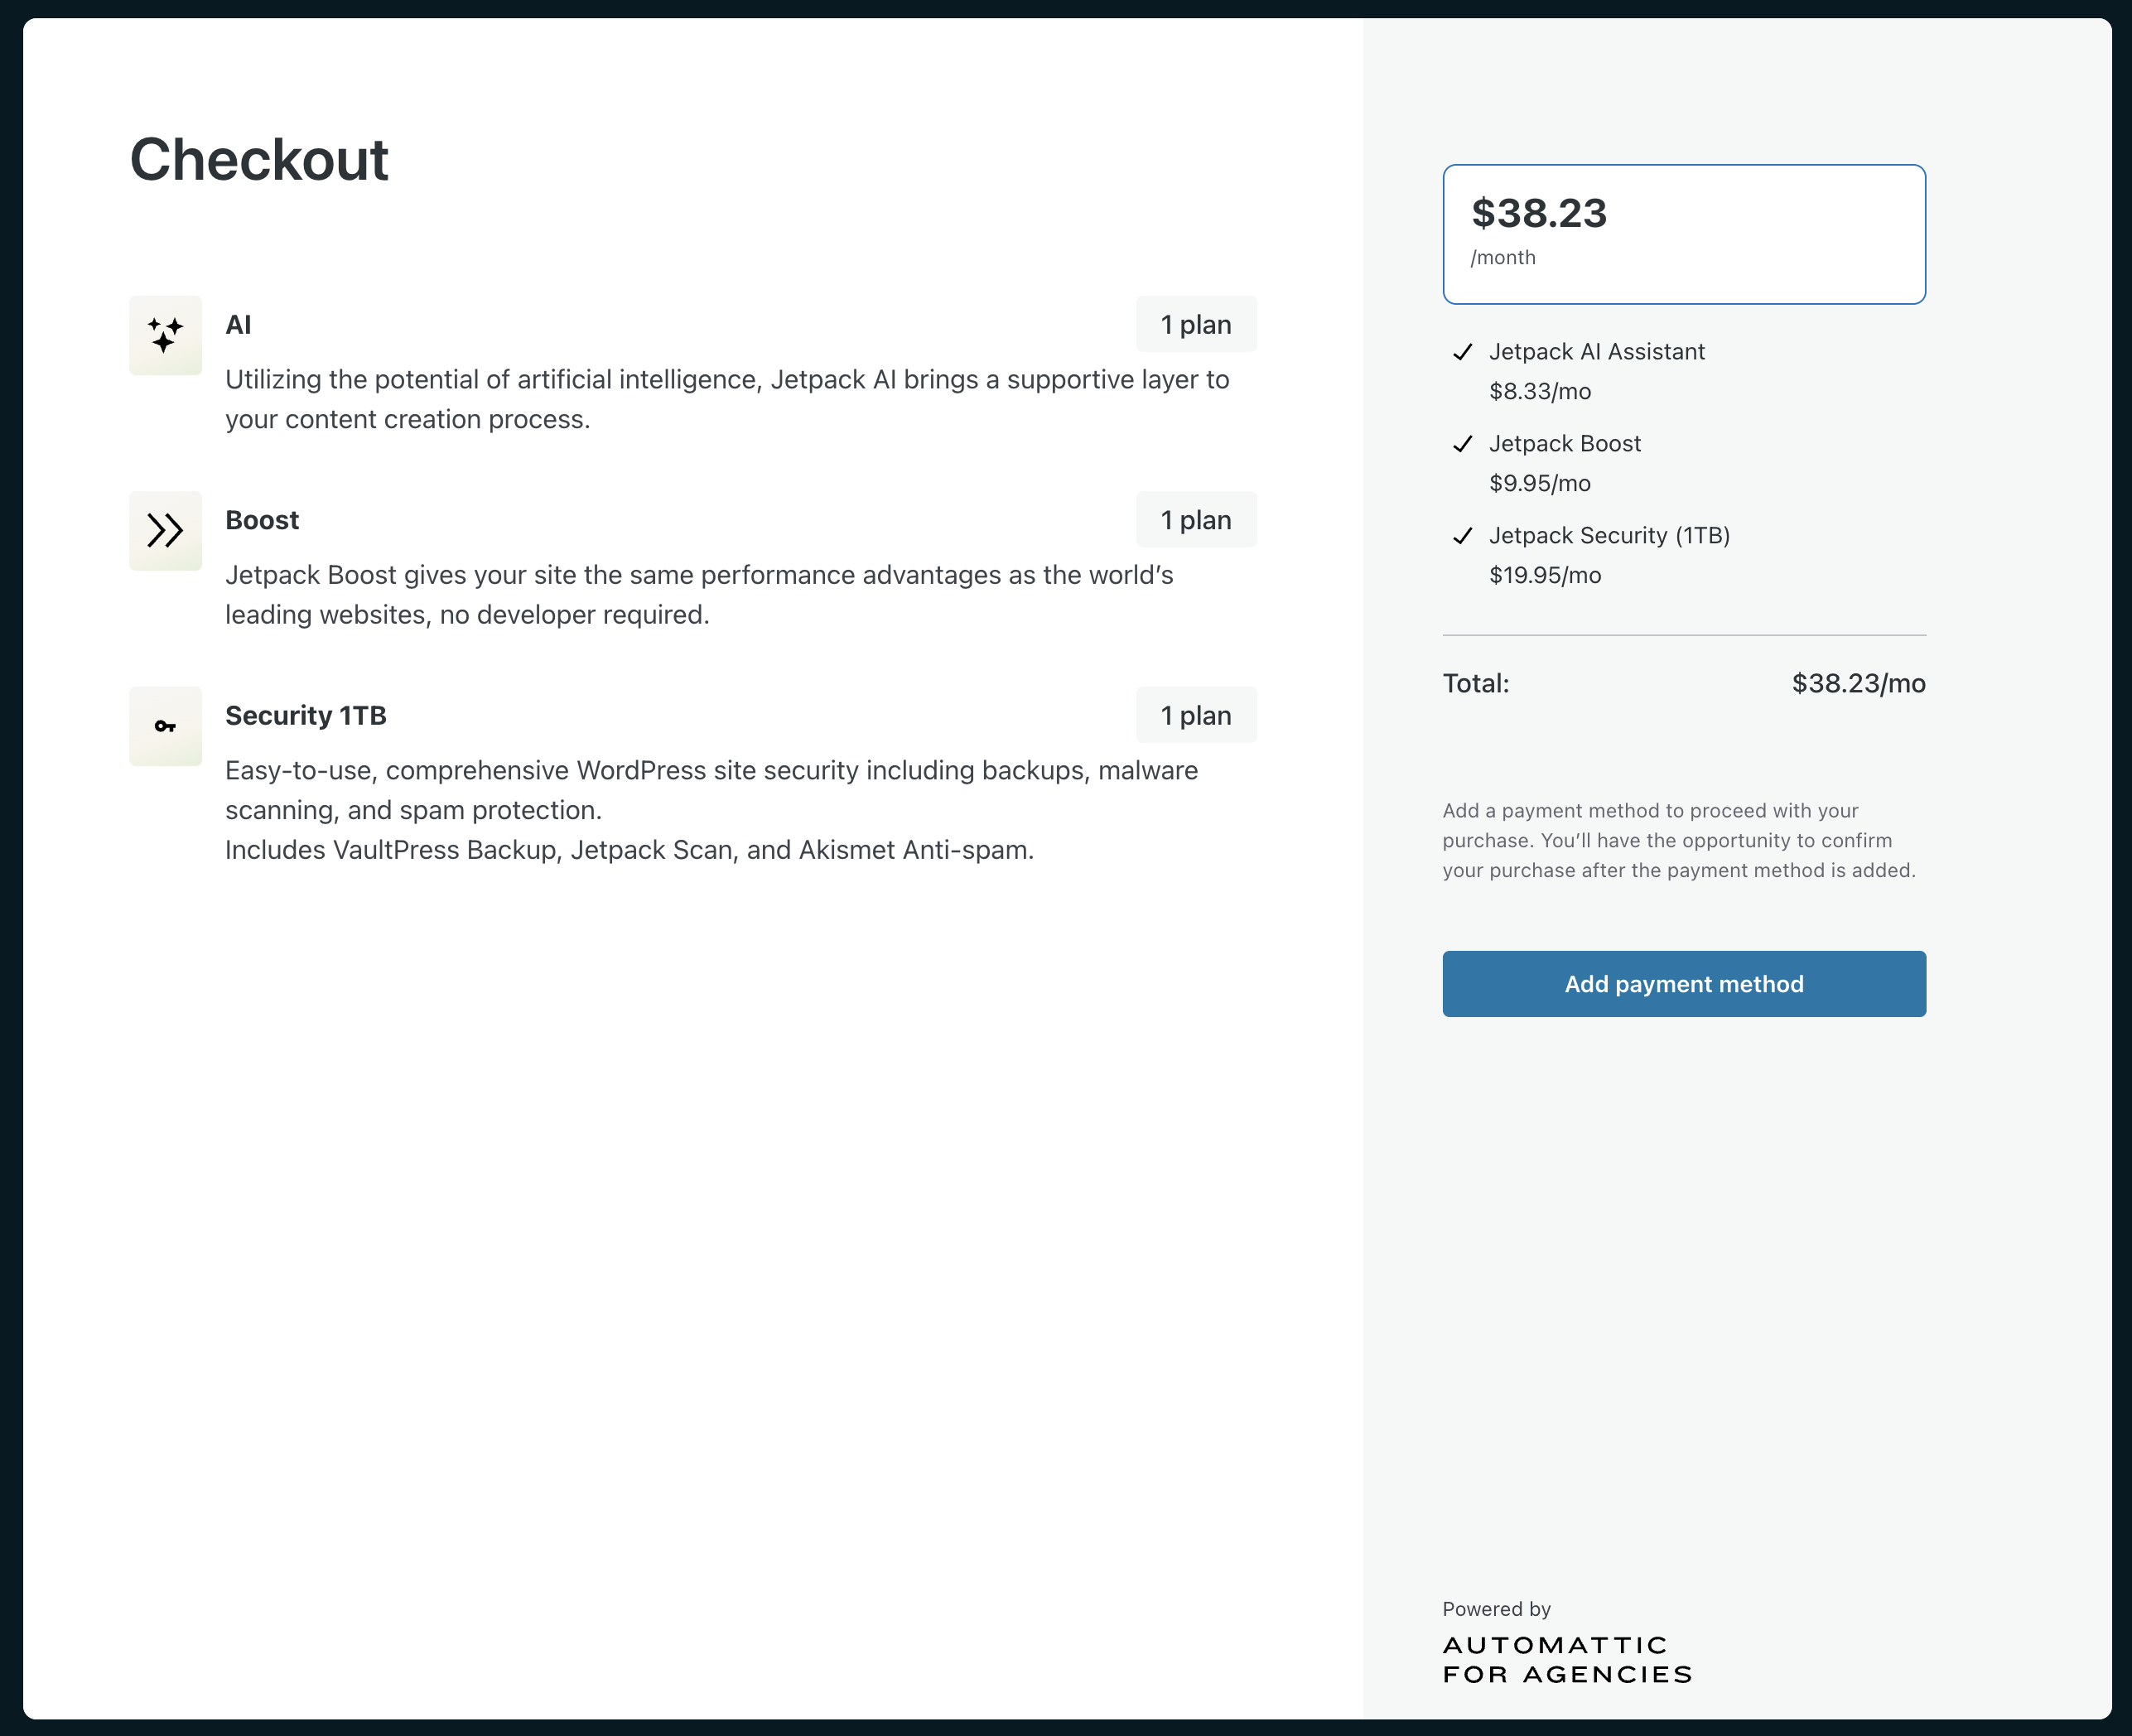This screenshot has width=2132, height=1736.
Task: Click the Security 1TB key icon
Action: (165, 726)
